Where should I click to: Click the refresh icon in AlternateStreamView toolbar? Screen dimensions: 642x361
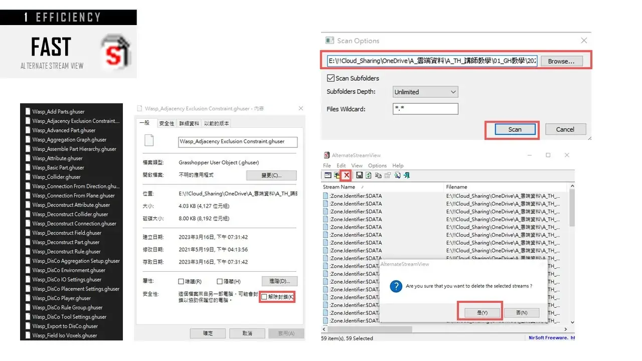pos(369,175)
